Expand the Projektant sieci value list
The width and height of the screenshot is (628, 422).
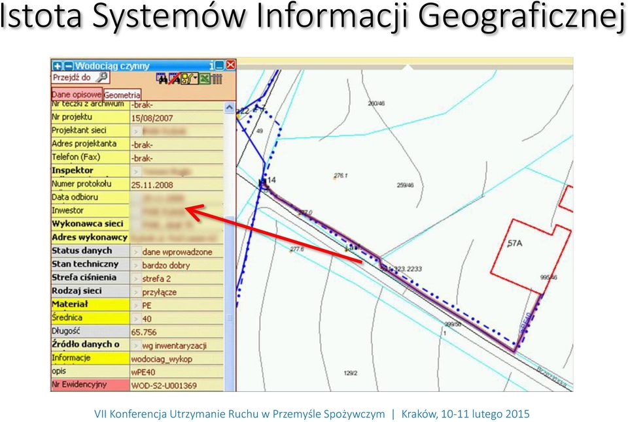pos(136,131)
